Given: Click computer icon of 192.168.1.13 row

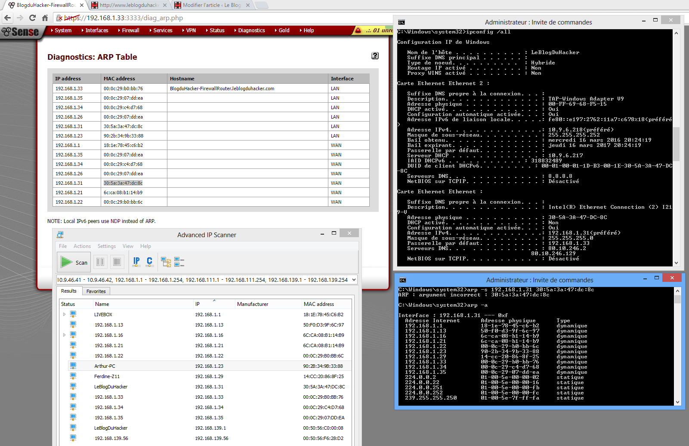Looking at the screenshot, I should tap(73, 325).
